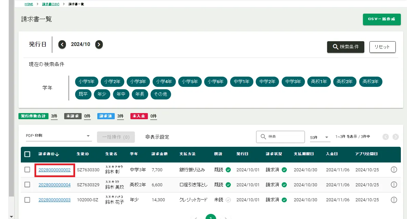The height and width of the screenshot is (219, 407).
Task: Expand the PDF・印刷 dropdown
Action: [x=59, y=136]
